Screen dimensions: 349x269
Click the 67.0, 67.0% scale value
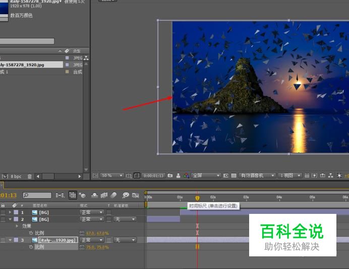[x=97, y=233]
